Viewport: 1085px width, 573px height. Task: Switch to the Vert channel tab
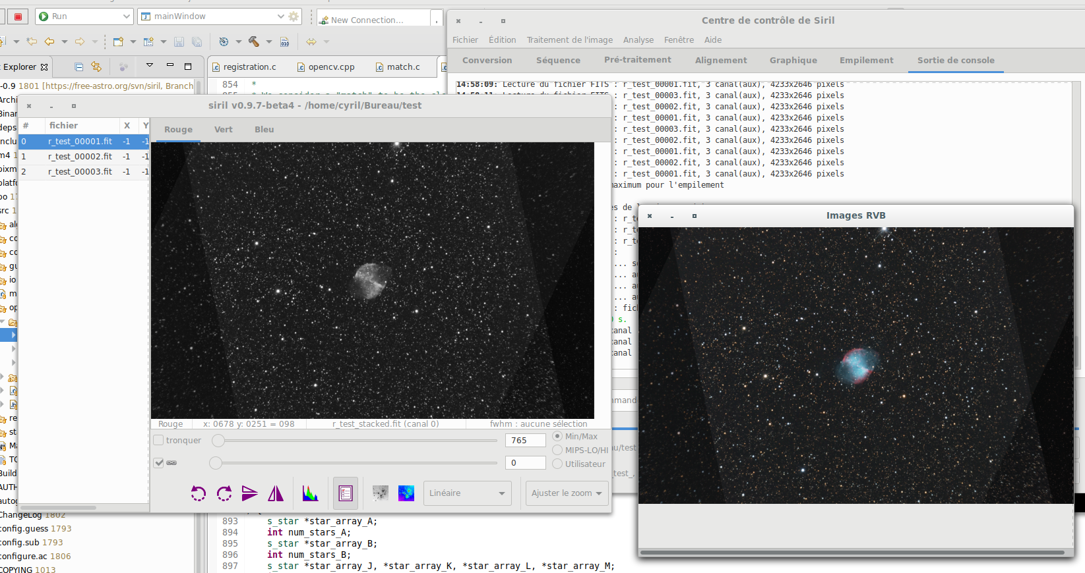coord(223,130)
